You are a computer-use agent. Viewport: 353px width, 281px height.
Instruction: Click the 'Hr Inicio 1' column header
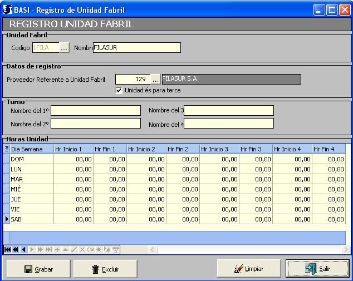(x=73, y=149)
